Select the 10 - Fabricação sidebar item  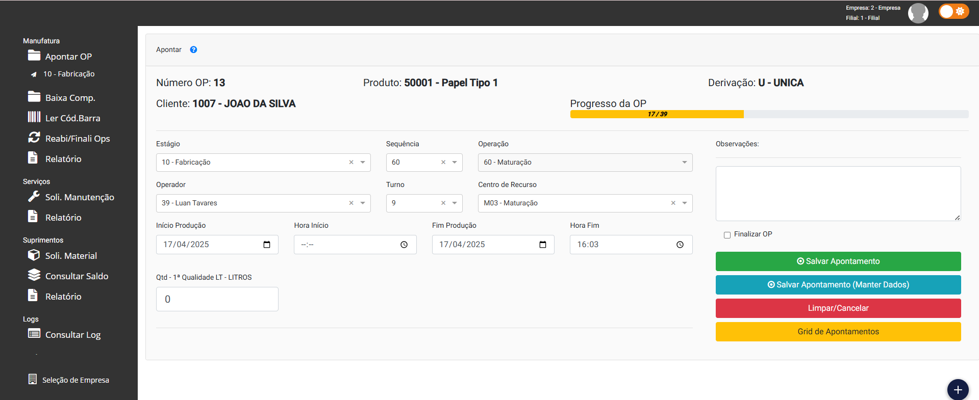coord(69,74)
